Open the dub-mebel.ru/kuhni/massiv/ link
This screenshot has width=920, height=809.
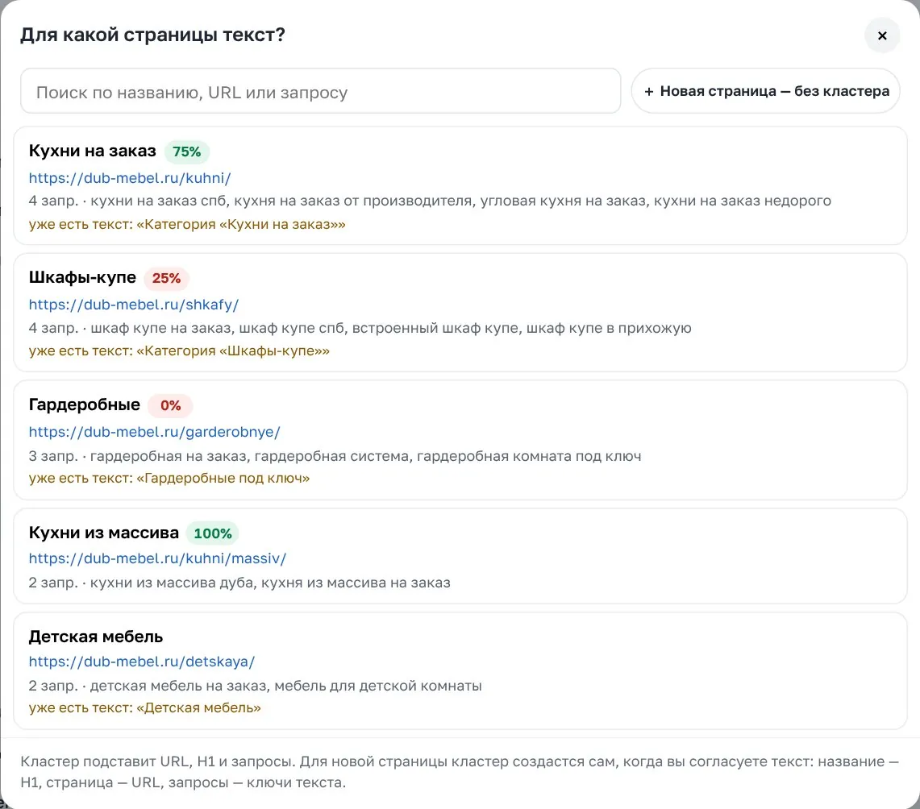point(157,558)
